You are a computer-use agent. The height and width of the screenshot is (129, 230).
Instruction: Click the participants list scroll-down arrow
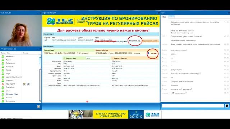(40, 101)
